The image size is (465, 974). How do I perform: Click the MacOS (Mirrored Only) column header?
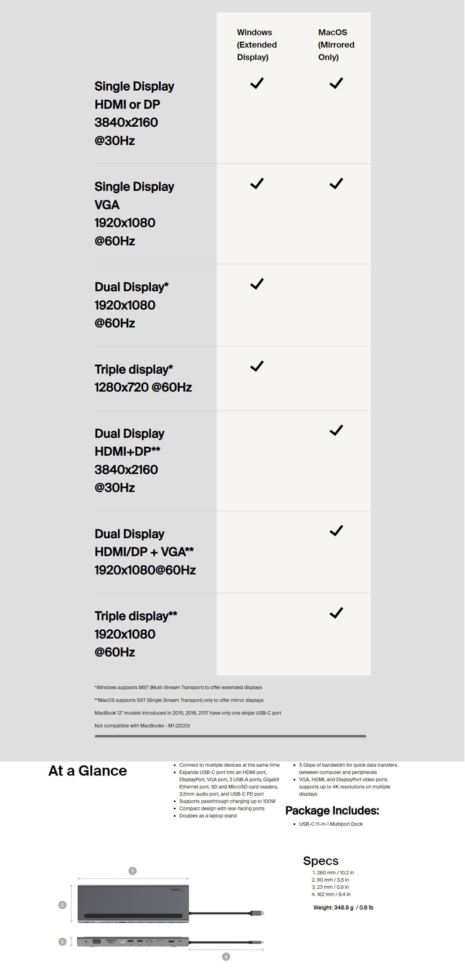pyautogui.click(x=336, y=45)
